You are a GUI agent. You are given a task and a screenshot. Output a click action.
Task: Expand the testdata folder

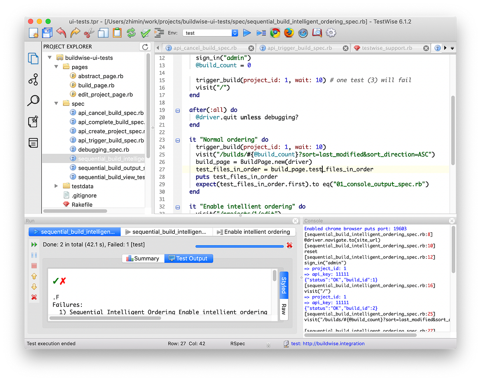(57, 186)
